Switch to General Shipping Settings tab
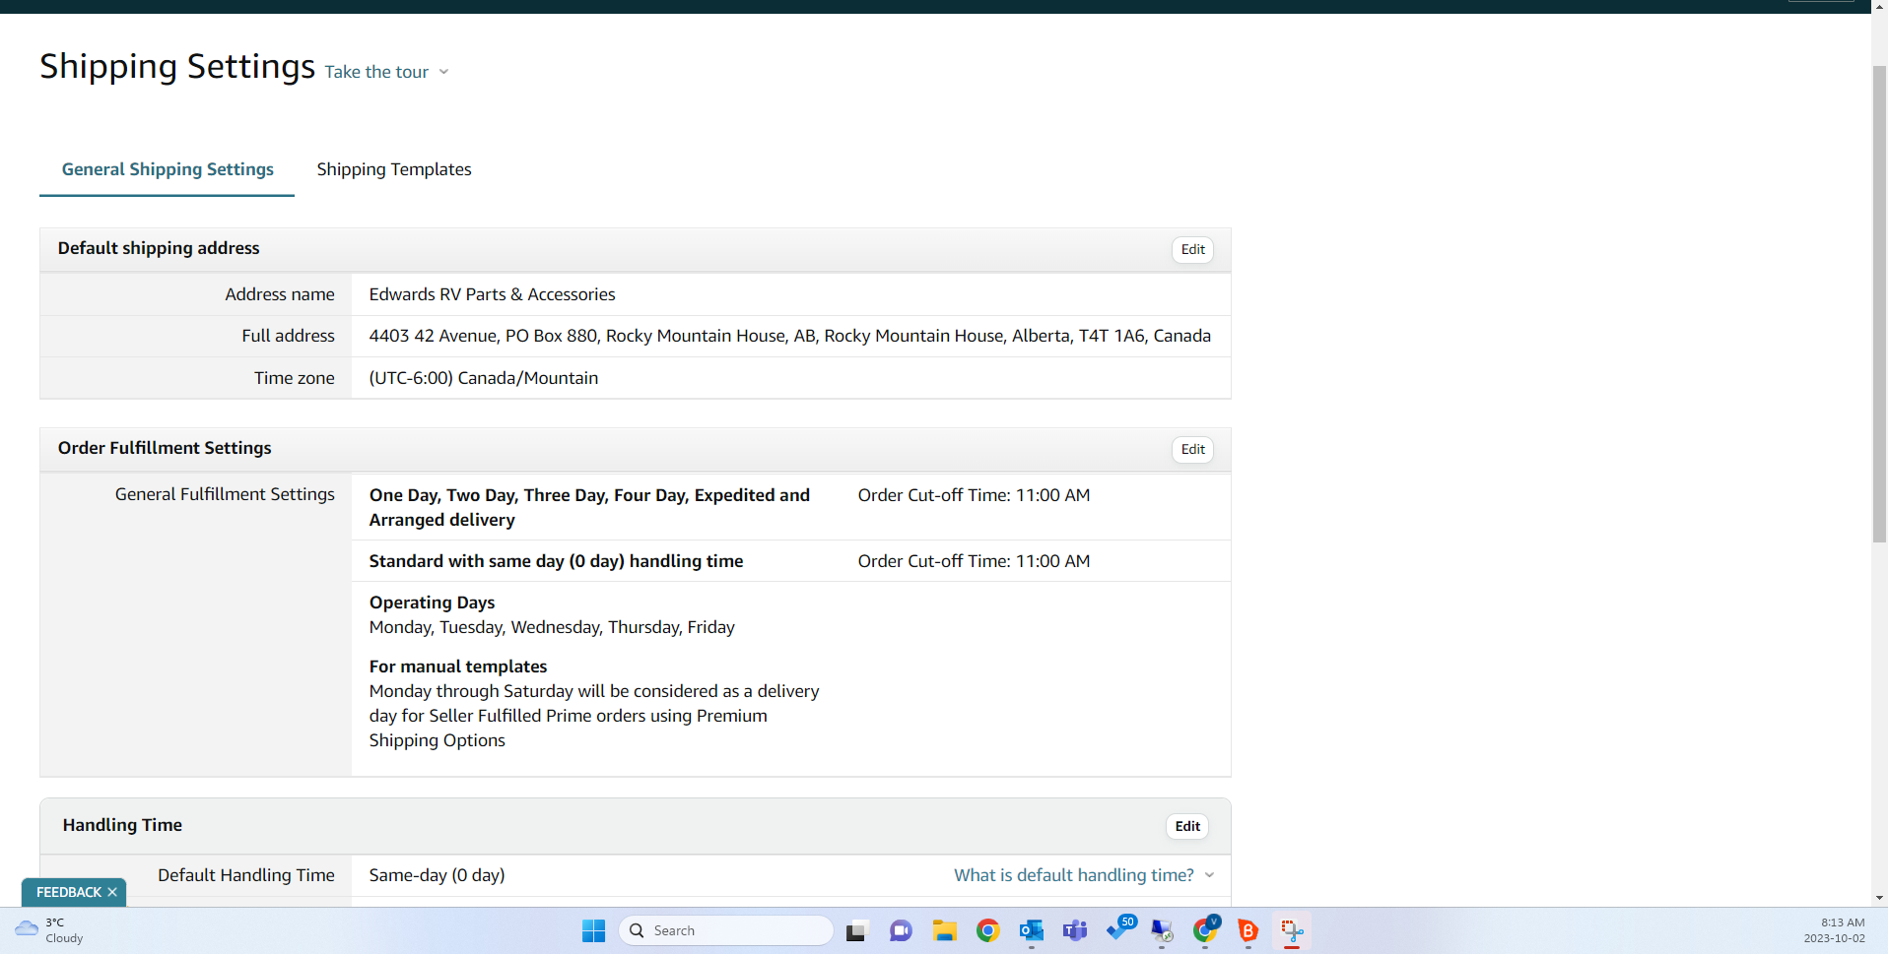This screenshot has height=954, width=1888. click(x=168, y=169)
